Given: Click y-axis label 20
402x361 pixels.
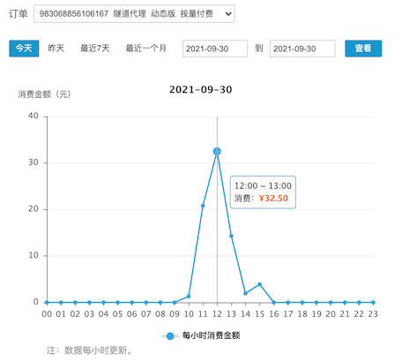Looking at the screenshot, I should (33, 209).
